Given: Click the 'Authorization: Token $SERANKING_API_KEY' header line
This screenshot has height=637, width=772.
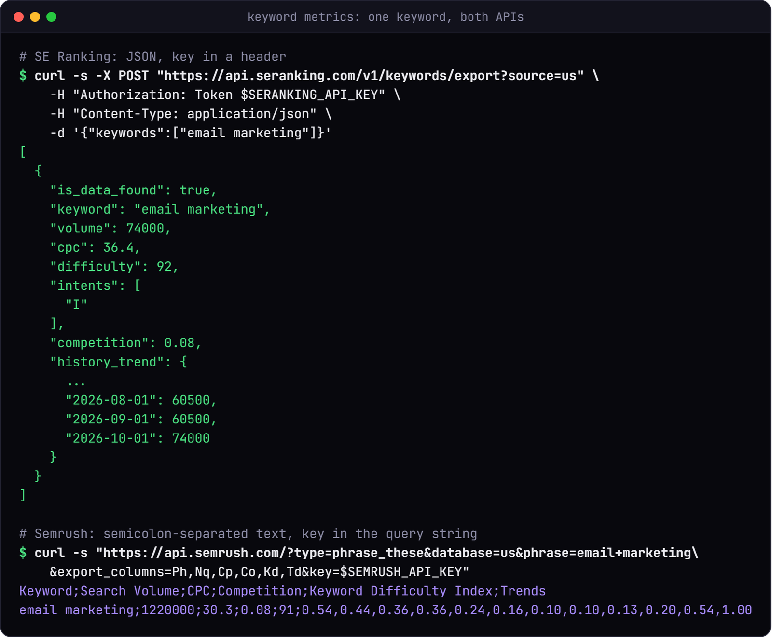Looking at the screenshot, I should click(x=225, y=95).
